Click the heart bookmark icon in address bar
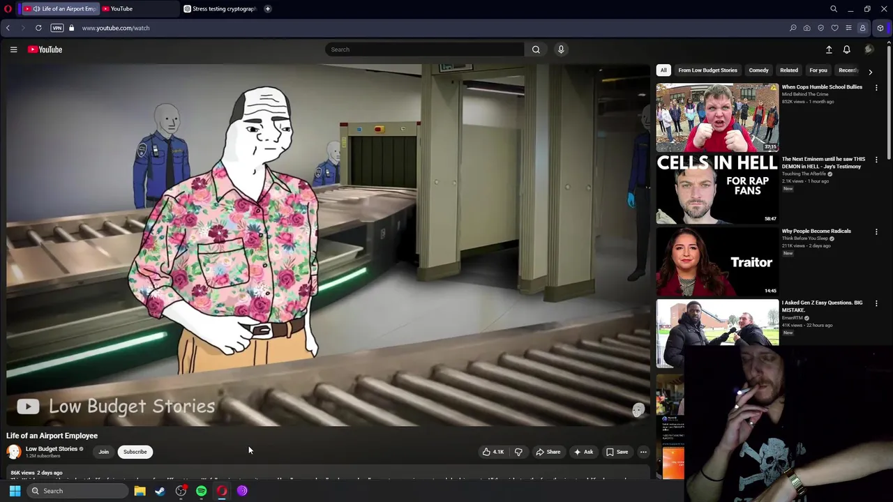 (834, 28)
